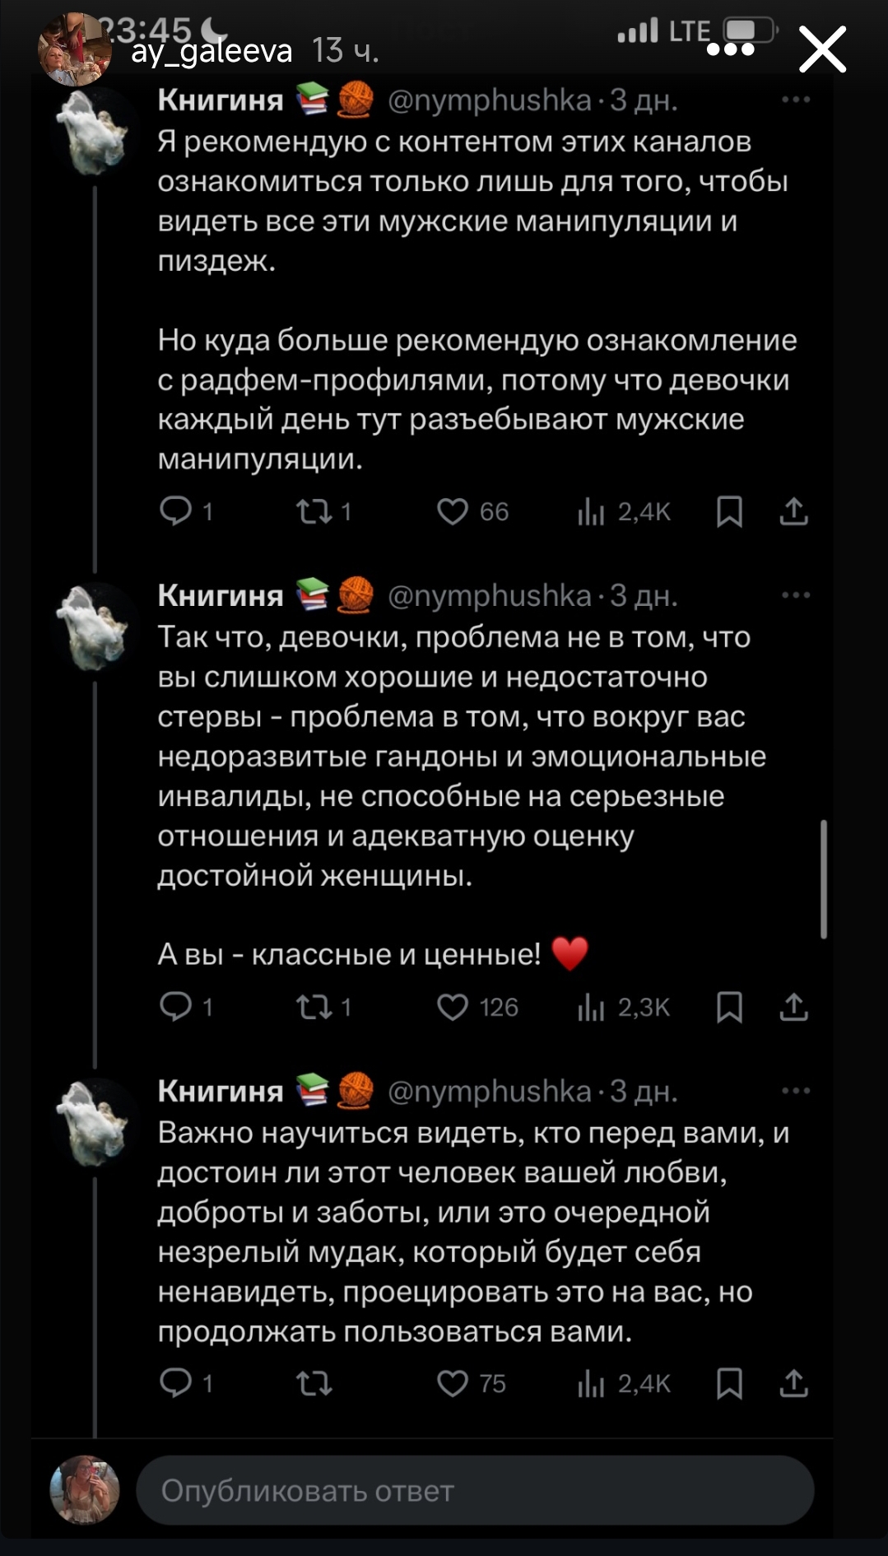Open @nymphushka handle on second tweet

(x=489, y=595)
